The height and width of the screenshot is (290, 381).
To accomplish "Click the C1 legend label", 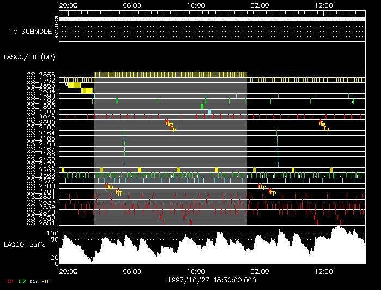I will click(10, 281).
